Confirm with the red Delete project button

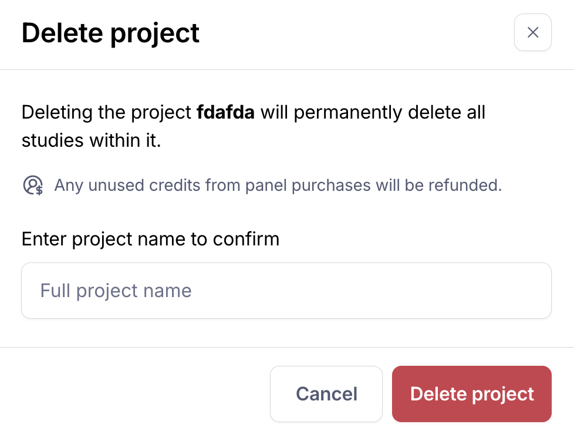pyautogui.click(x=471, y=394)
